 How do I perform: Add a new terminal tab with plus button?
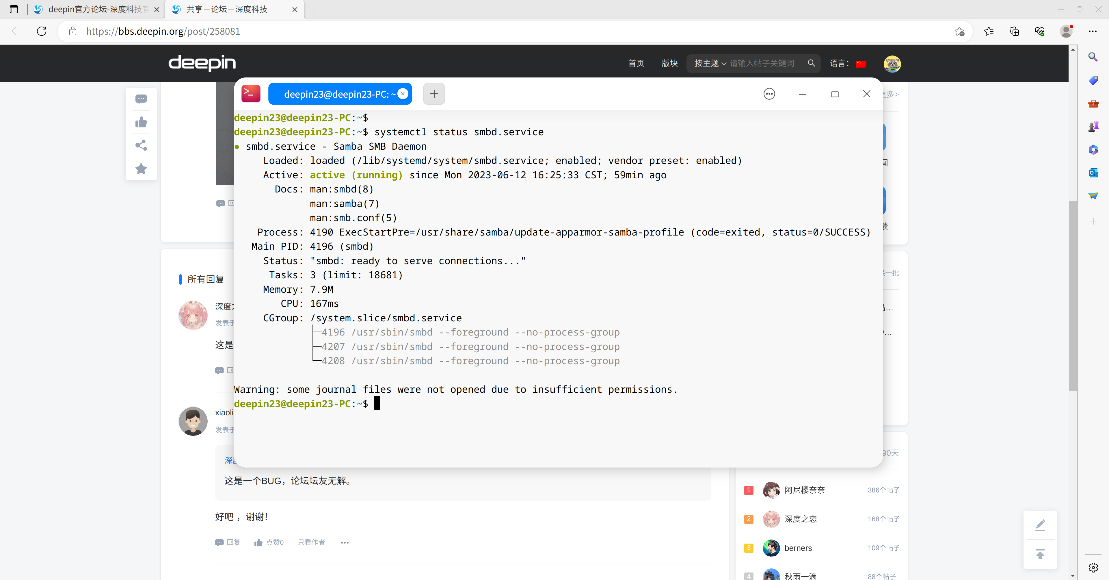tap(433, 94)
